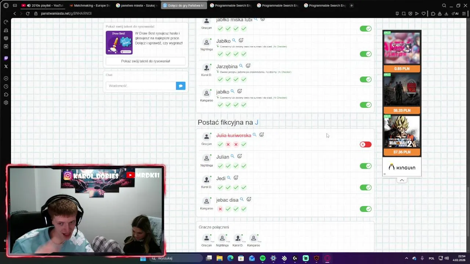470x264 pixels.
Task: Open AI Checker link under Nightinga's Jabłko
Action: click(x=280, y=47)
